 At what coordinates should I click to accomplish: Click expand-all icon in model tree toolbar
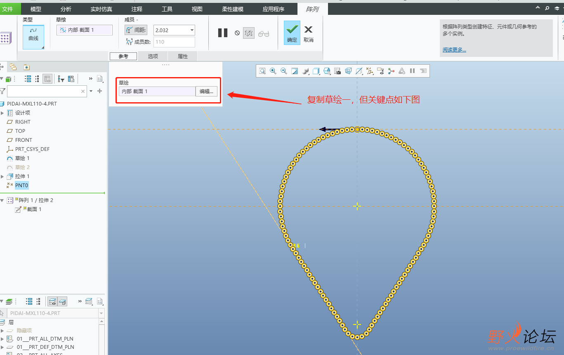point(28,79)
